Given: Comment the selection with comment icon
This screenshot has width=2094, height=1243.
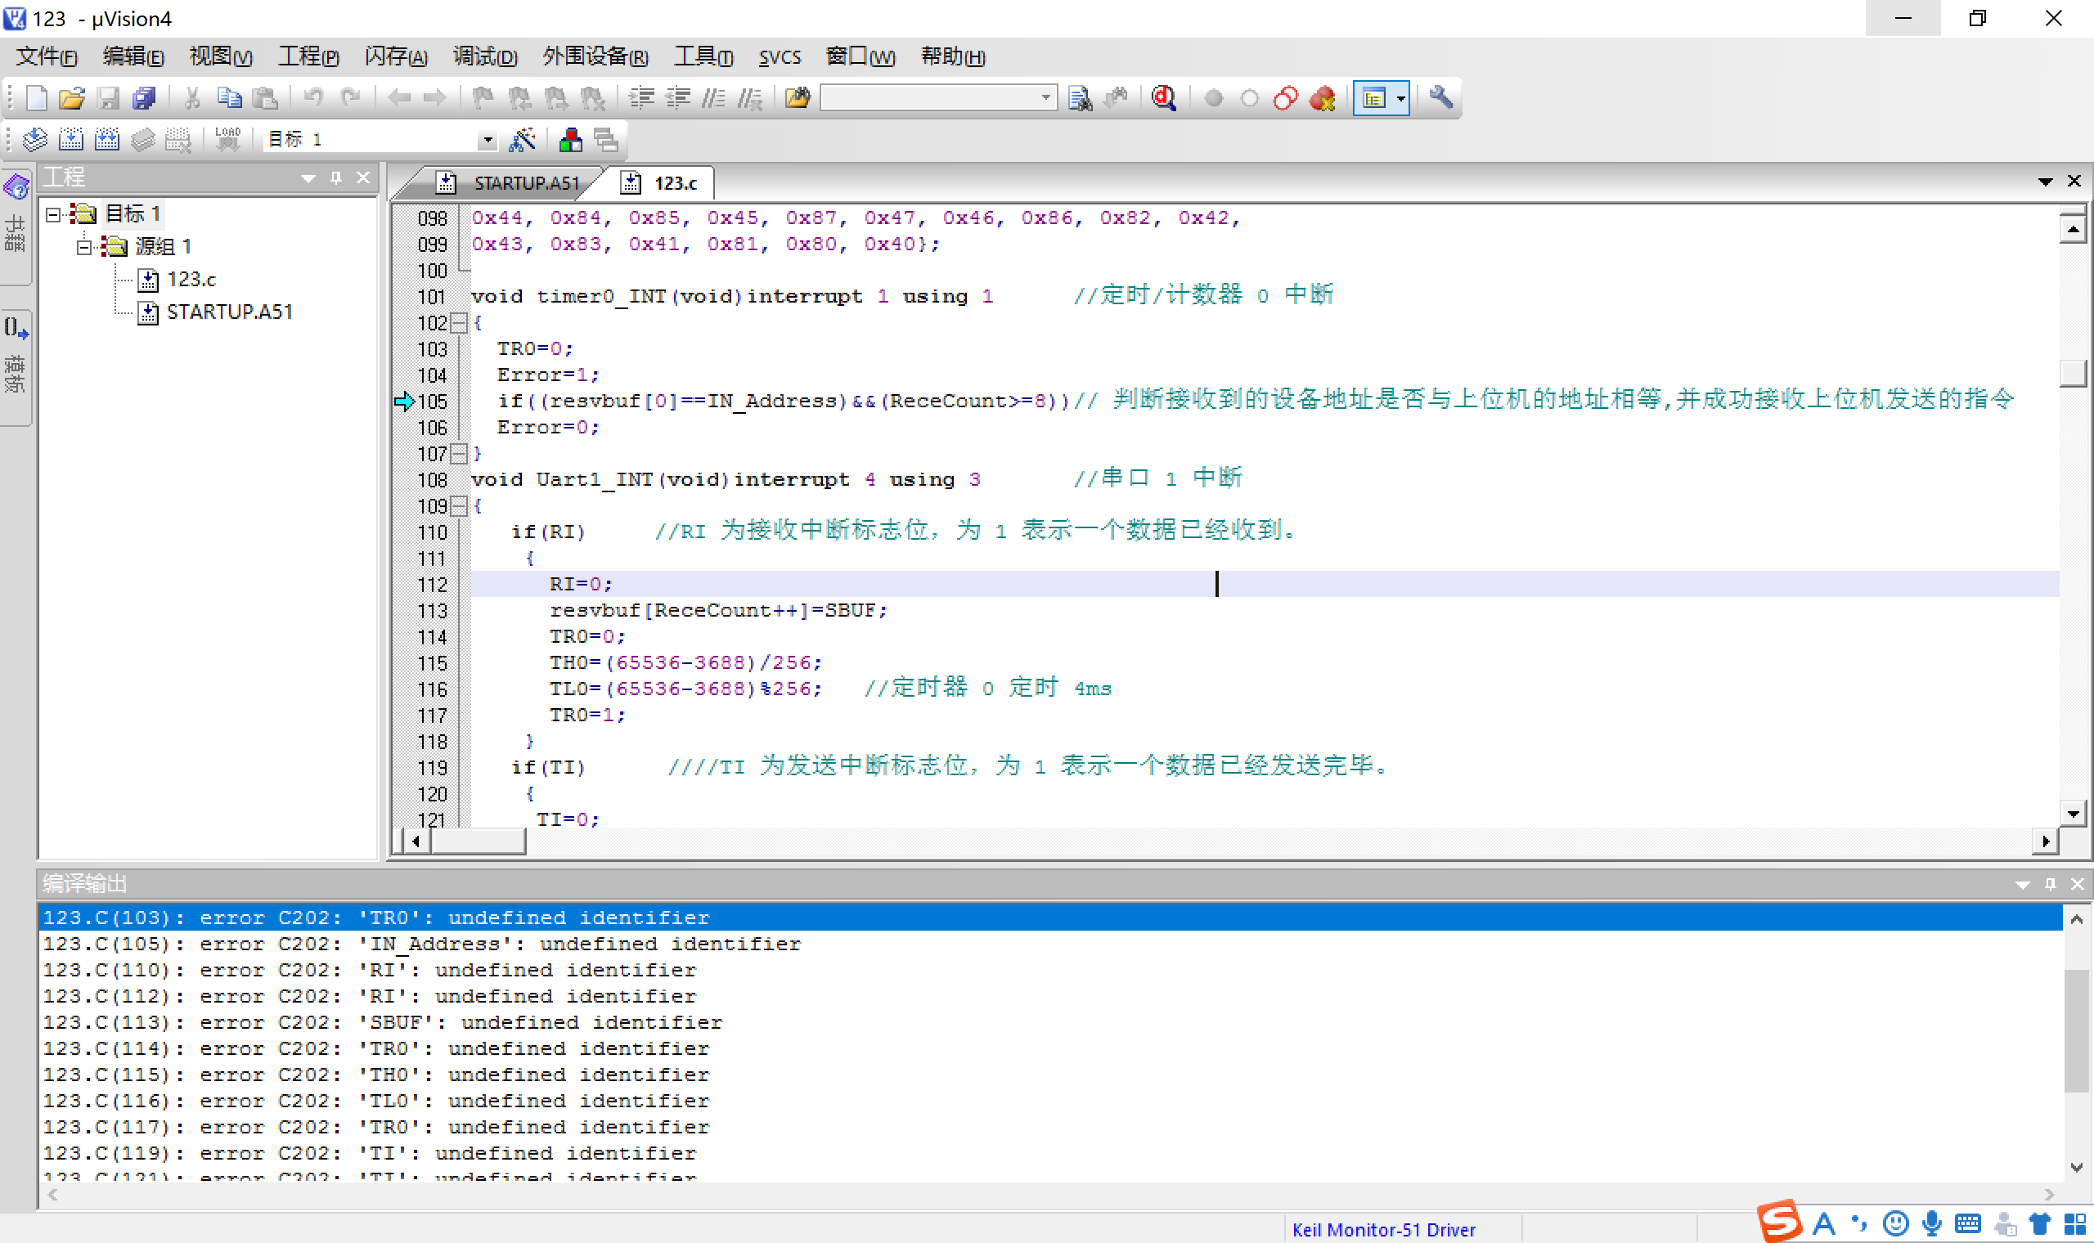Looking at the screenshot, I should tap(713, 98).
